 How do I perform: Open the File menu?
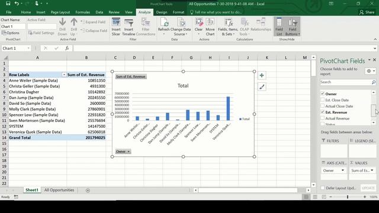tap(8, 12)
